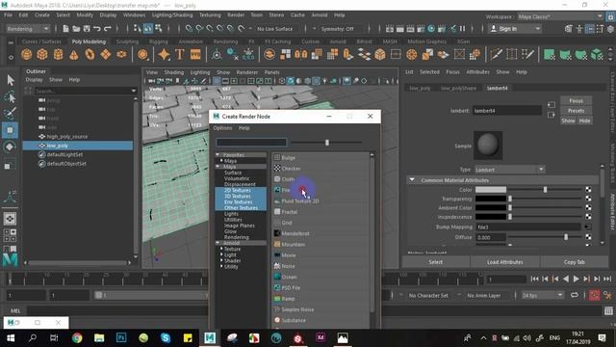This screenshot has width=616, height=347.
Task: Select the polygon sphere shelf icon
Action: (26, 54)
